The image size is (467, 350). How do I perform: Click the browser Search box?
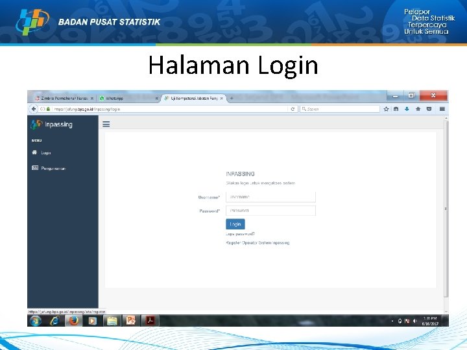(x=339, y=109)
